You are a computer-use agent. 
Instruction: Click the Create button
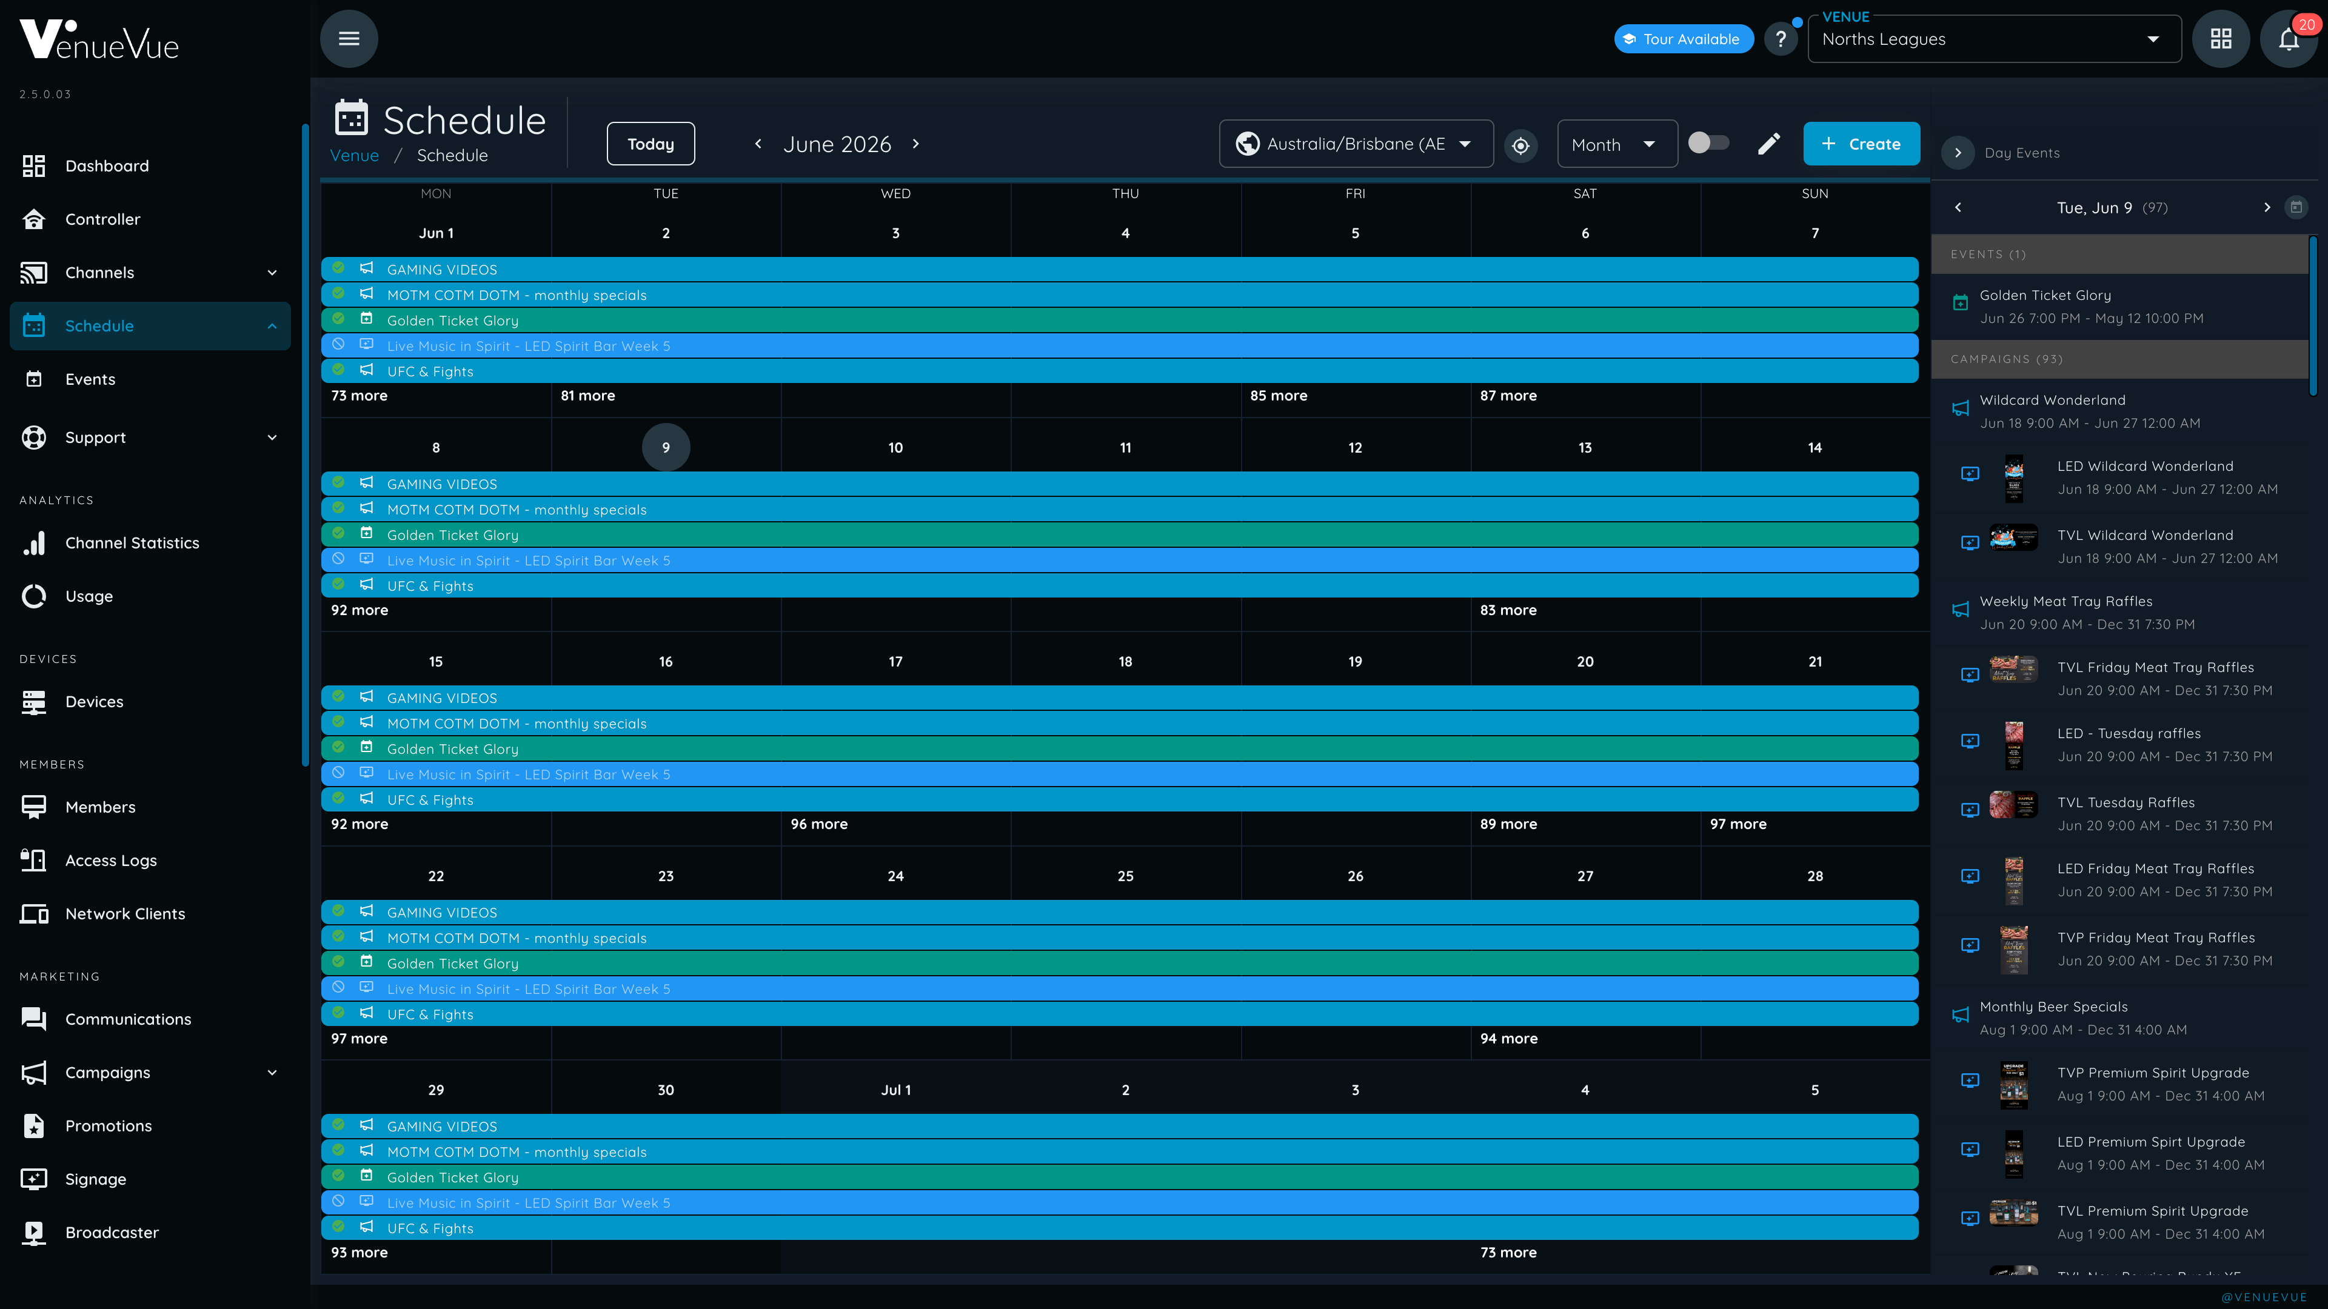tap(1862, 144)
